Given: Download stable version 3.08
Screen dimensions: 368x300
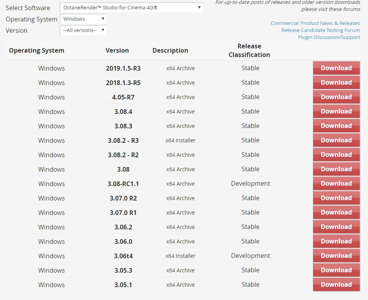Looking at the screenshot, I should click(336, 169).
